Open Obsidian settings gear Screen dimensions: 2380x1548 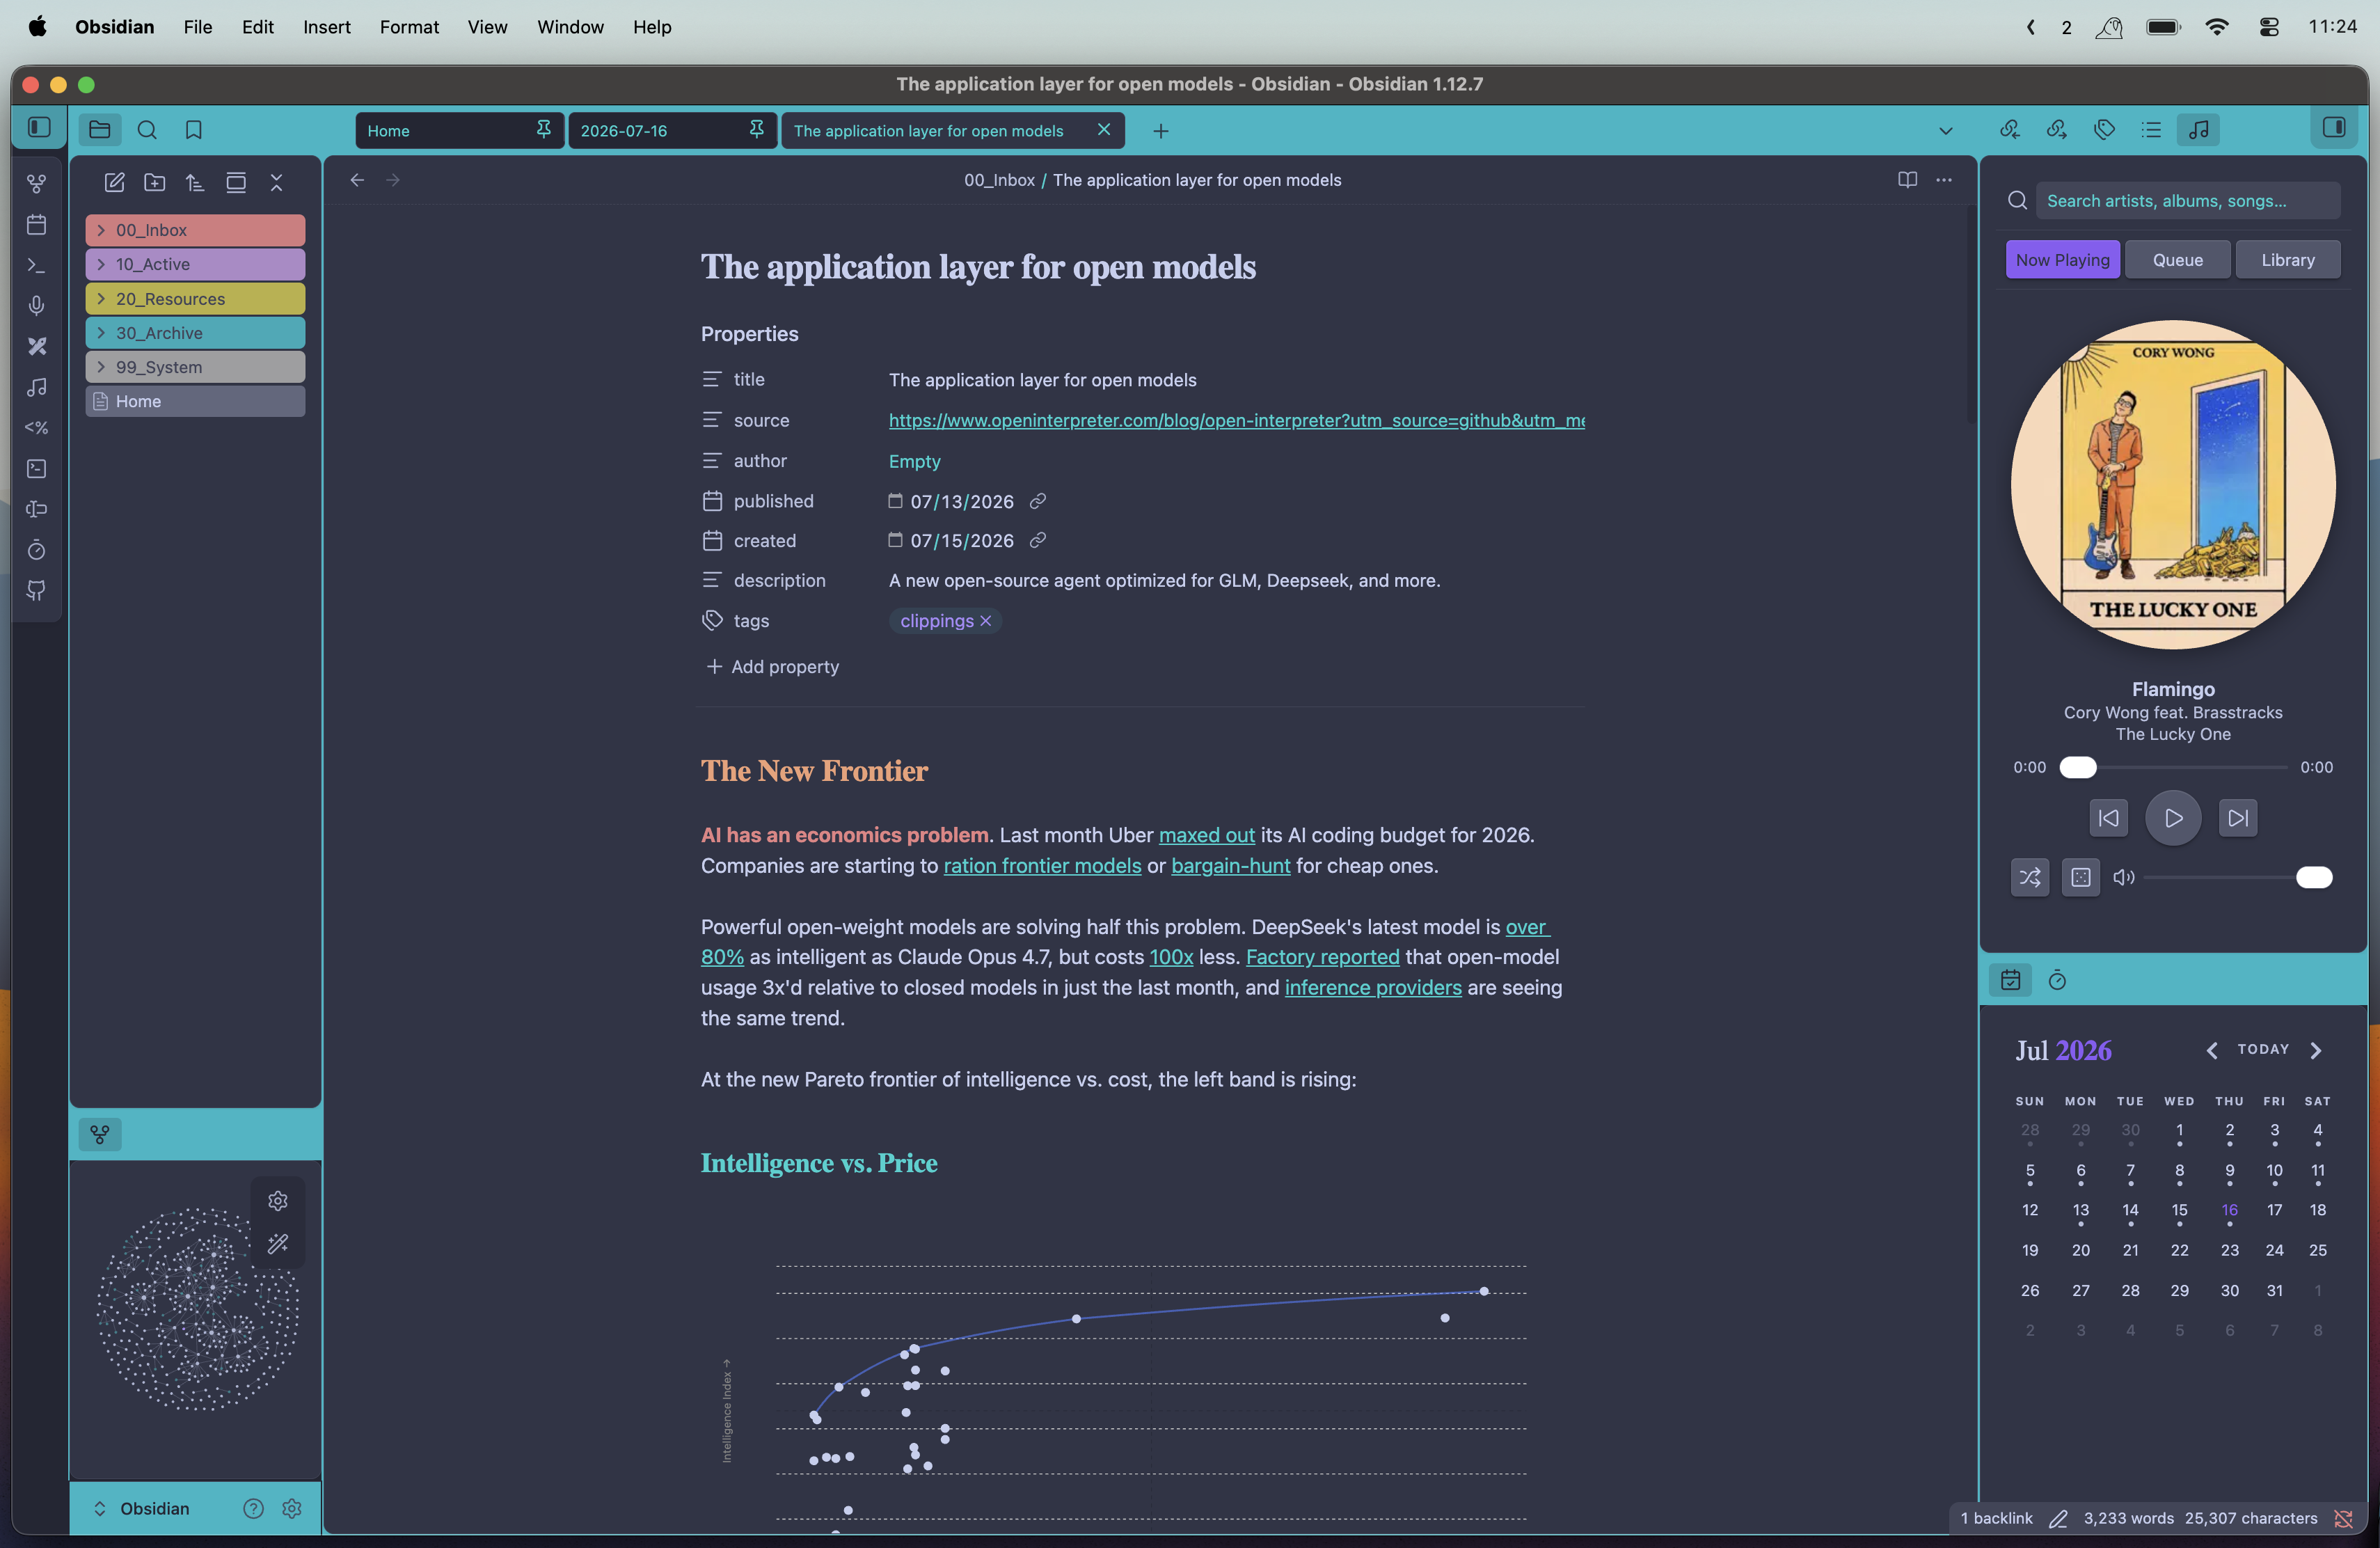point(292,1508)
